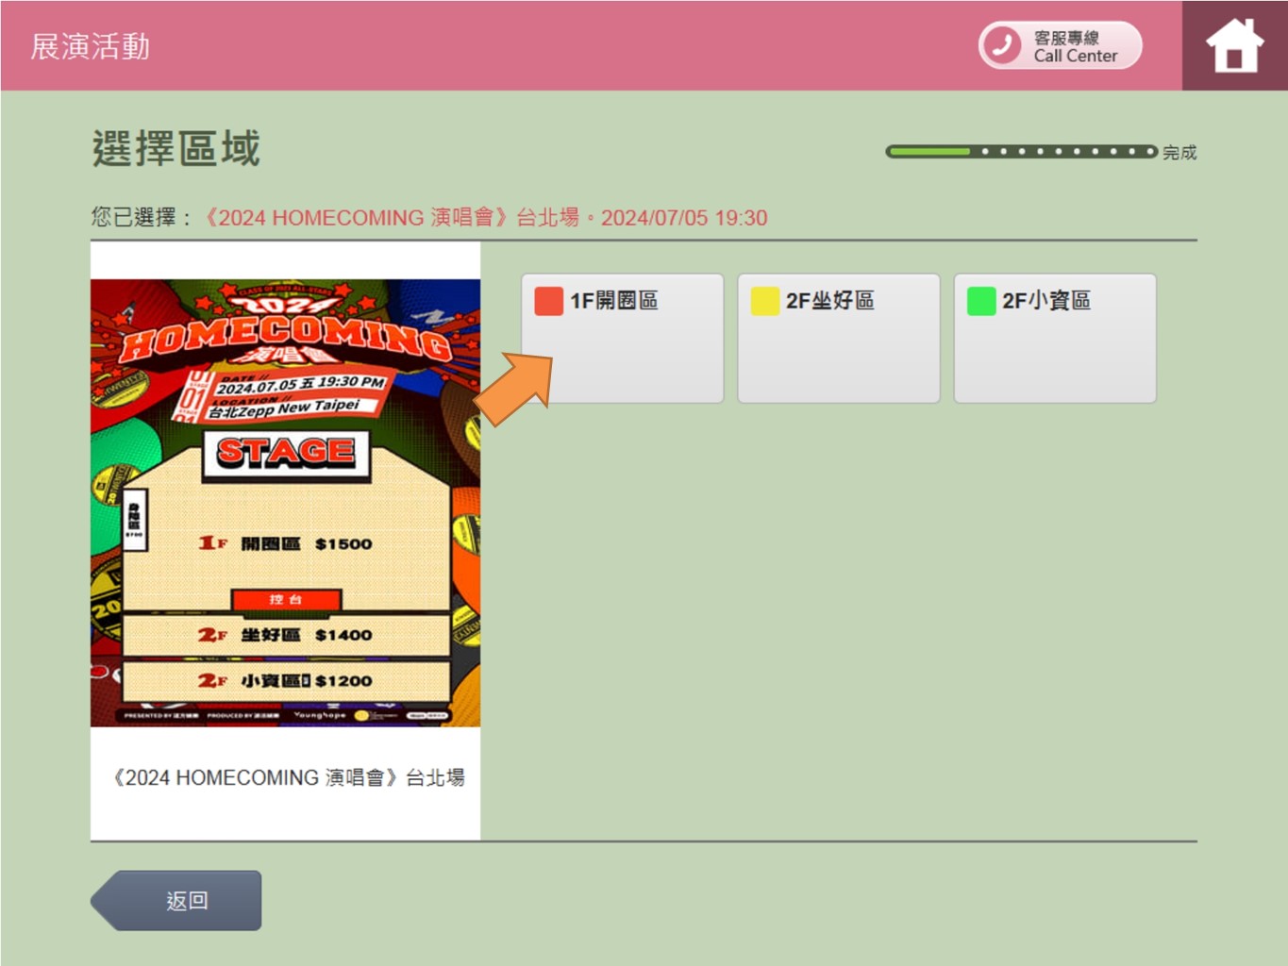The height and width of the screenshot is (966, 1288).
Task: Click the 2F 坐好區 $1400 row on the map
Action: tap(286, 635)
